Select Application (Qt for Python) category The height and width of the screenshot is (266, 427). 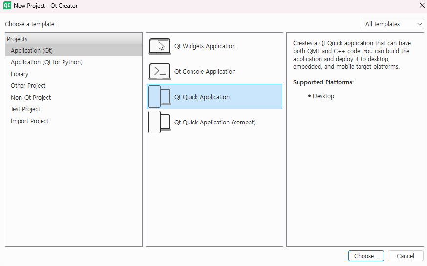click(x=46, y=62)
